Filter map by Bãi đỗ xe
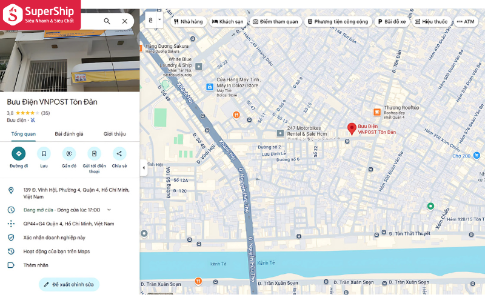Image resolution: width=485 pixels, height=303 pixels. click(392, 22)
